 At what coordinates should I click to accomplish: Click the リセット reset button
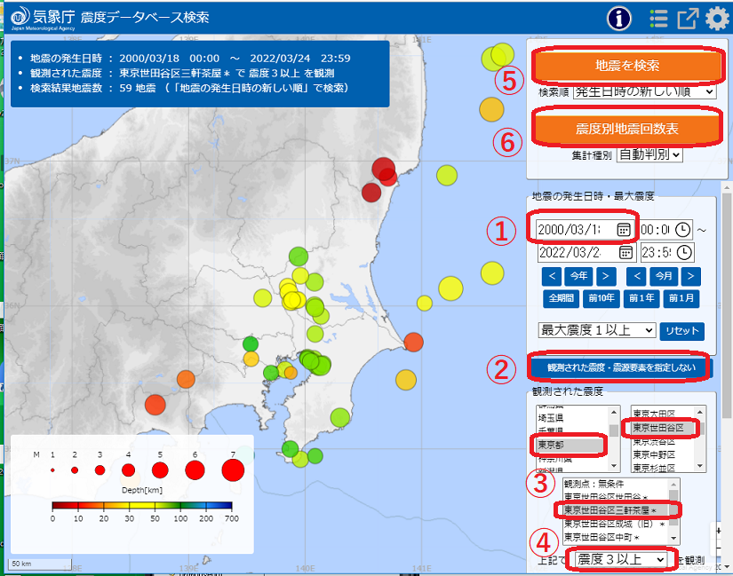point(682,330)
